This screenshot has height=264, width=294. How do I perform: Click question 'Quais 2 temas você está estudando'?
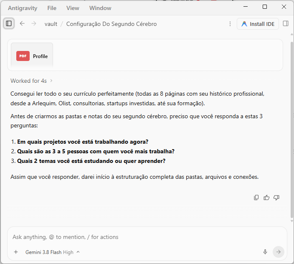(91, 161)
